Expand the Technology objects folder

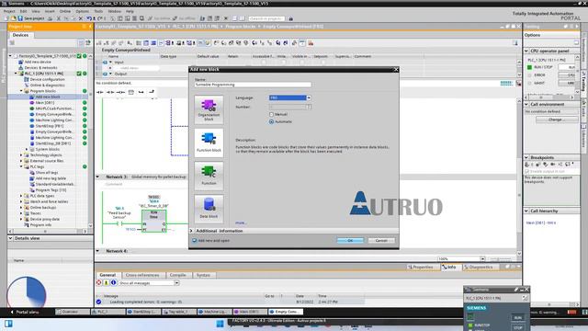point(21,155)
